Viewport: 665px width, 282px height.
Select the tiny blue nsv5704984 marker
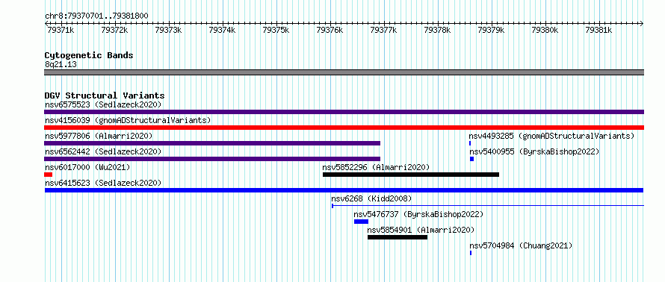(x=471, y=253)
